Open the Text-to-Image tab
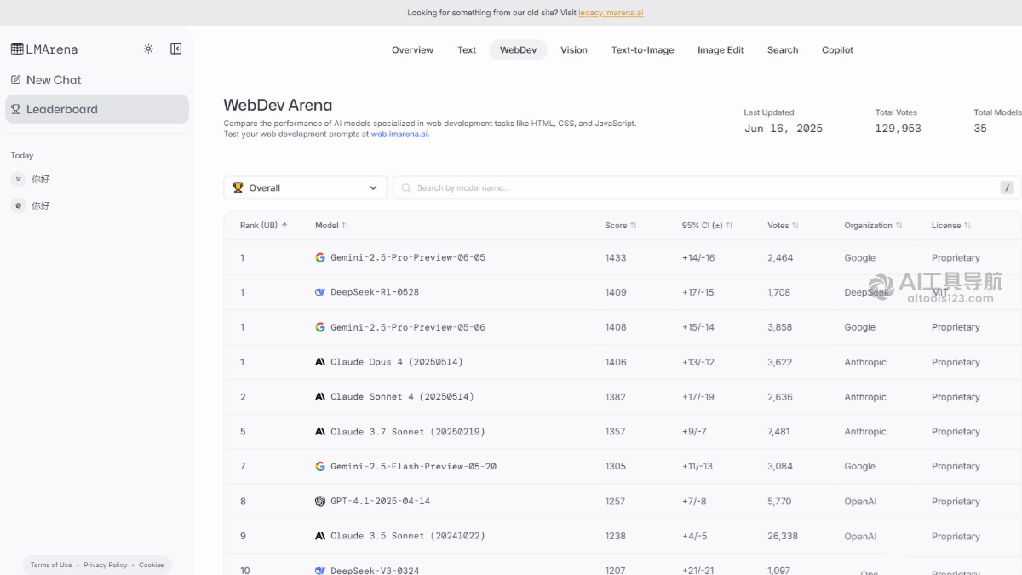This screenshot has width=1022, height=575. pos(642,49)
